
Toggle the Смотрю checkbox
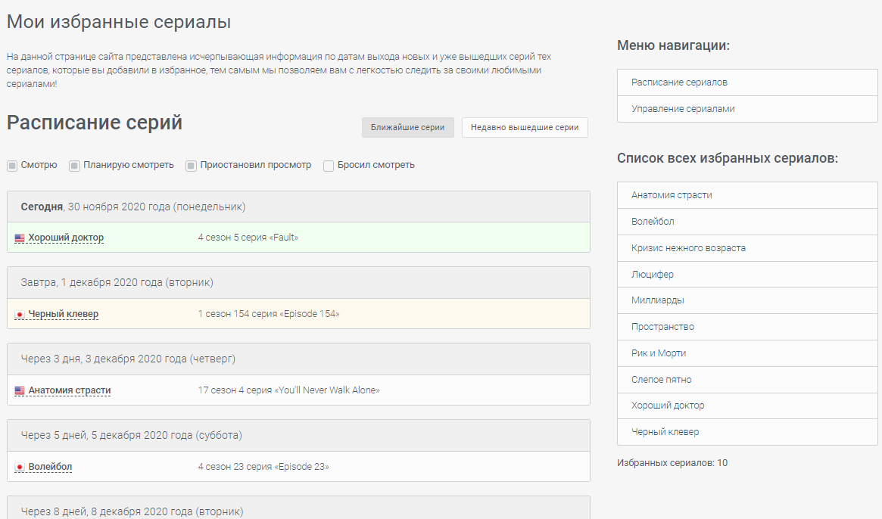point(12,166)
